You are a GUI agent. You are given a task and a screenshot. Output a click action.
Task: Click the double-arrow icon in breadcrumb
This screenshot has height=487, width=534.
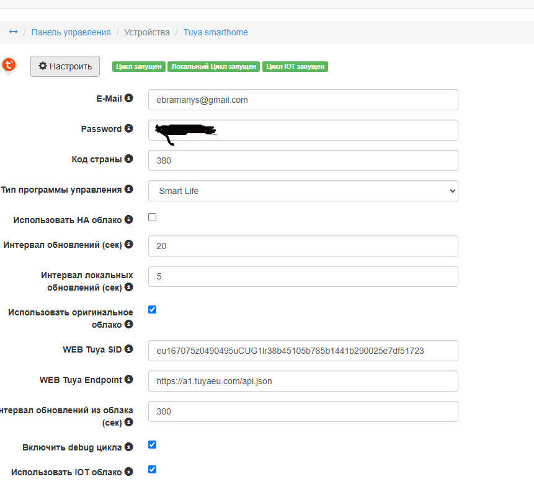click(x=13, y=32)
